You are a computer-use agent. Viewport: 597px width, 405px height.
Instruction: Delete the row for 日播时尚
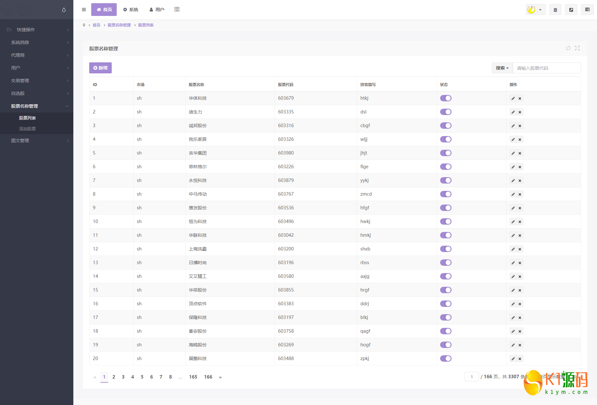[520, 263]
